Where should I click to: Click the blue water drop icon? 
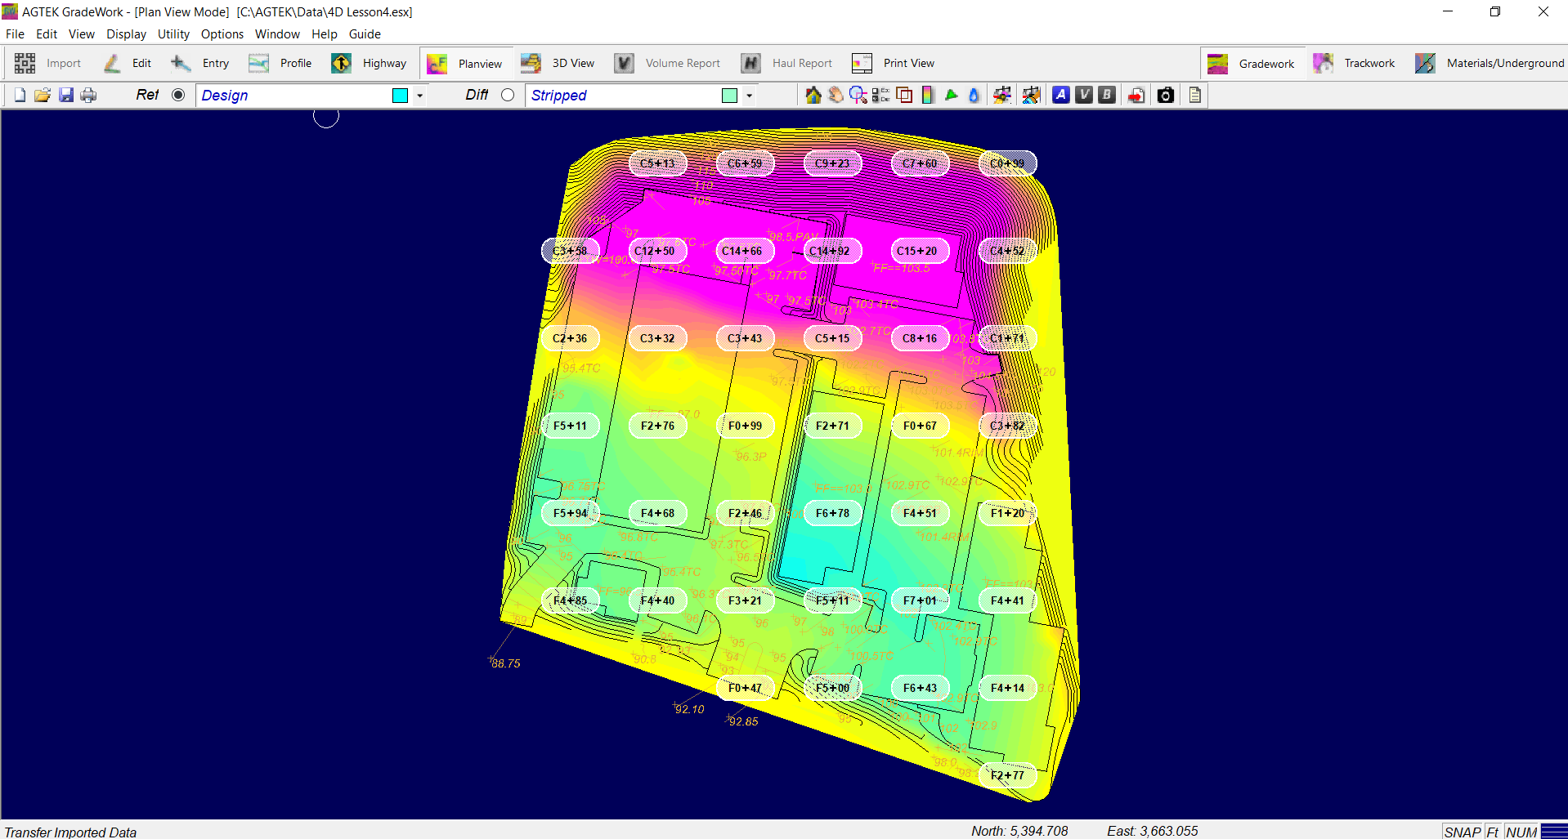(974, 96)
